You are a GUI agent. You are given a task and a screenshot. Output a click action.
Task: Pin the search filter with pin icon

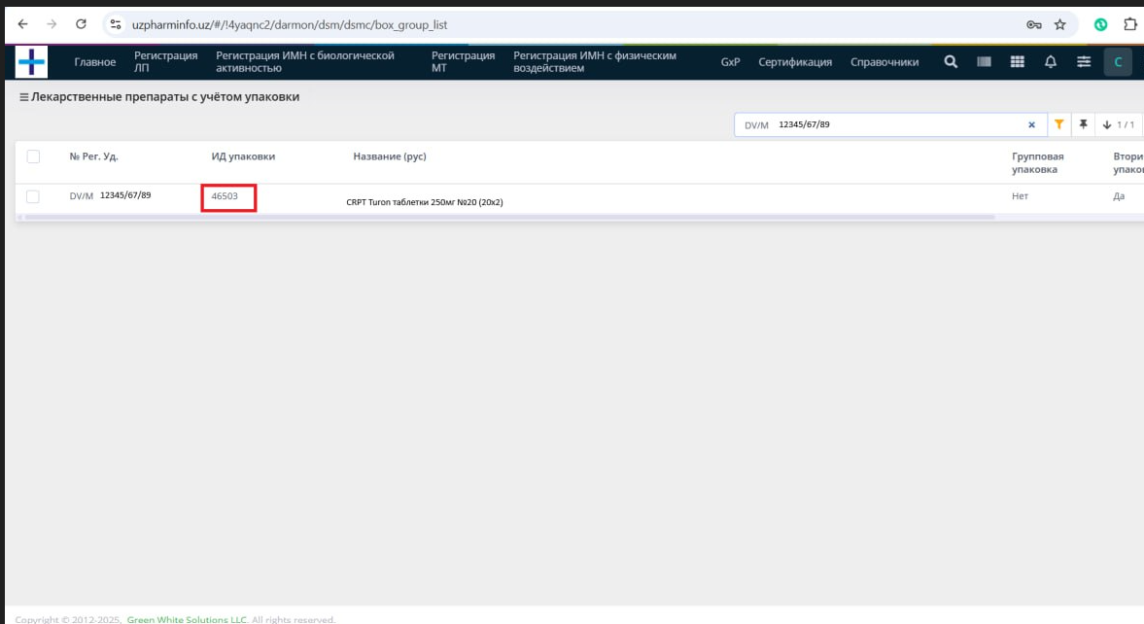tap(1083, 124)
